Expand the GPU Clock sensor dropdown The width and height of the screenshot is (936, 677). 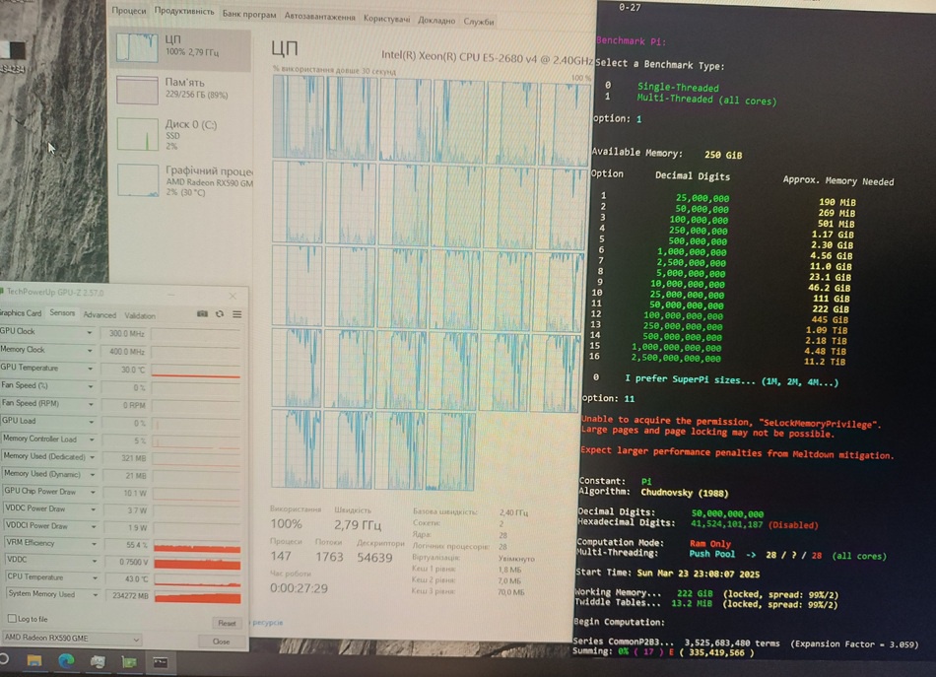[92, 333]
